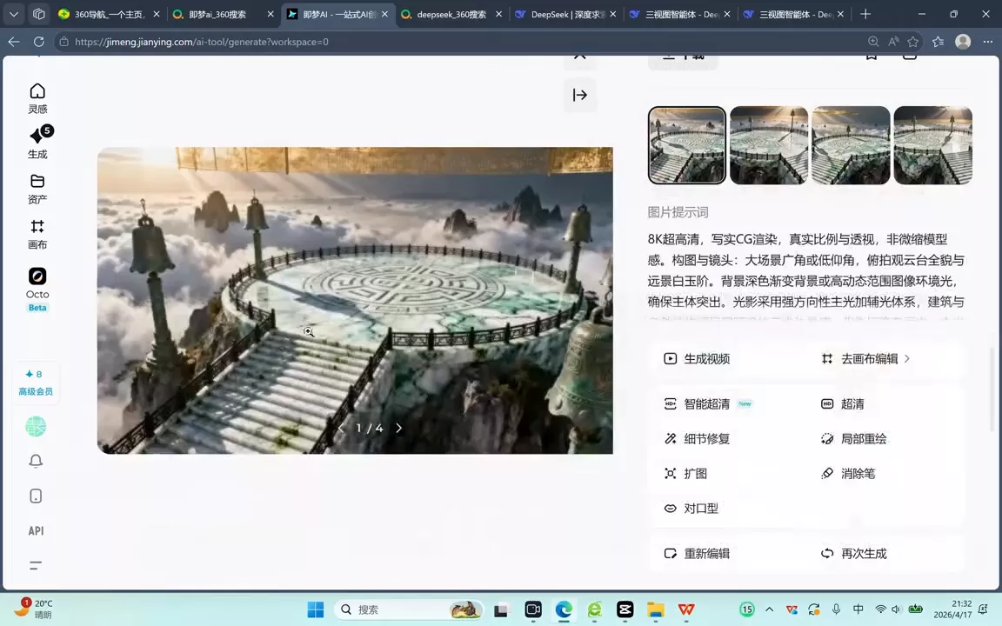
Task: Open Octo Beta in sidebar
Action: [37, 290]
